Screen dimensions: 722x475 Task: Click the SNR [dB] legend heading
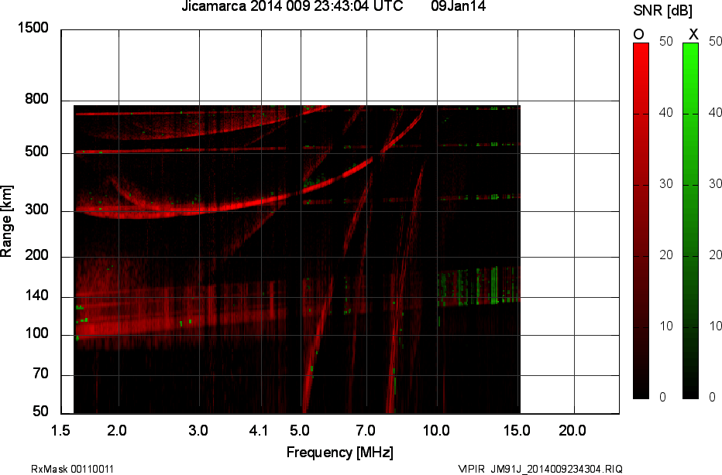pos(663,11)
